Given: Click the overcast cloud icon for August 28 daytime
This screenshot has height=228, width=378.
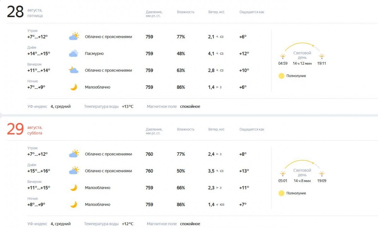Looking at the screenshot, I should [74, 53].
